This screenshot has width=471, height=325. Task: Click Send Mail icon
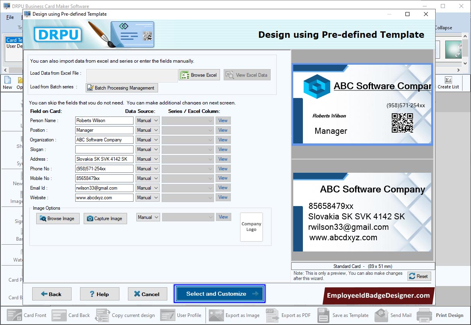click(381, 315)
